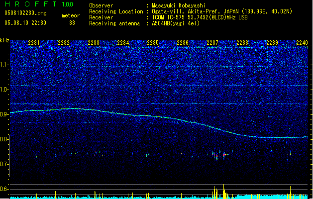Click the Receiving antenna label
Viewport: 313px width, 199px height.
114,23
